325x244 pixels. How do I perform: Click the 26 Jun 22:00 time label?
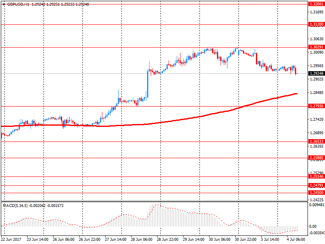click(89, 240)
